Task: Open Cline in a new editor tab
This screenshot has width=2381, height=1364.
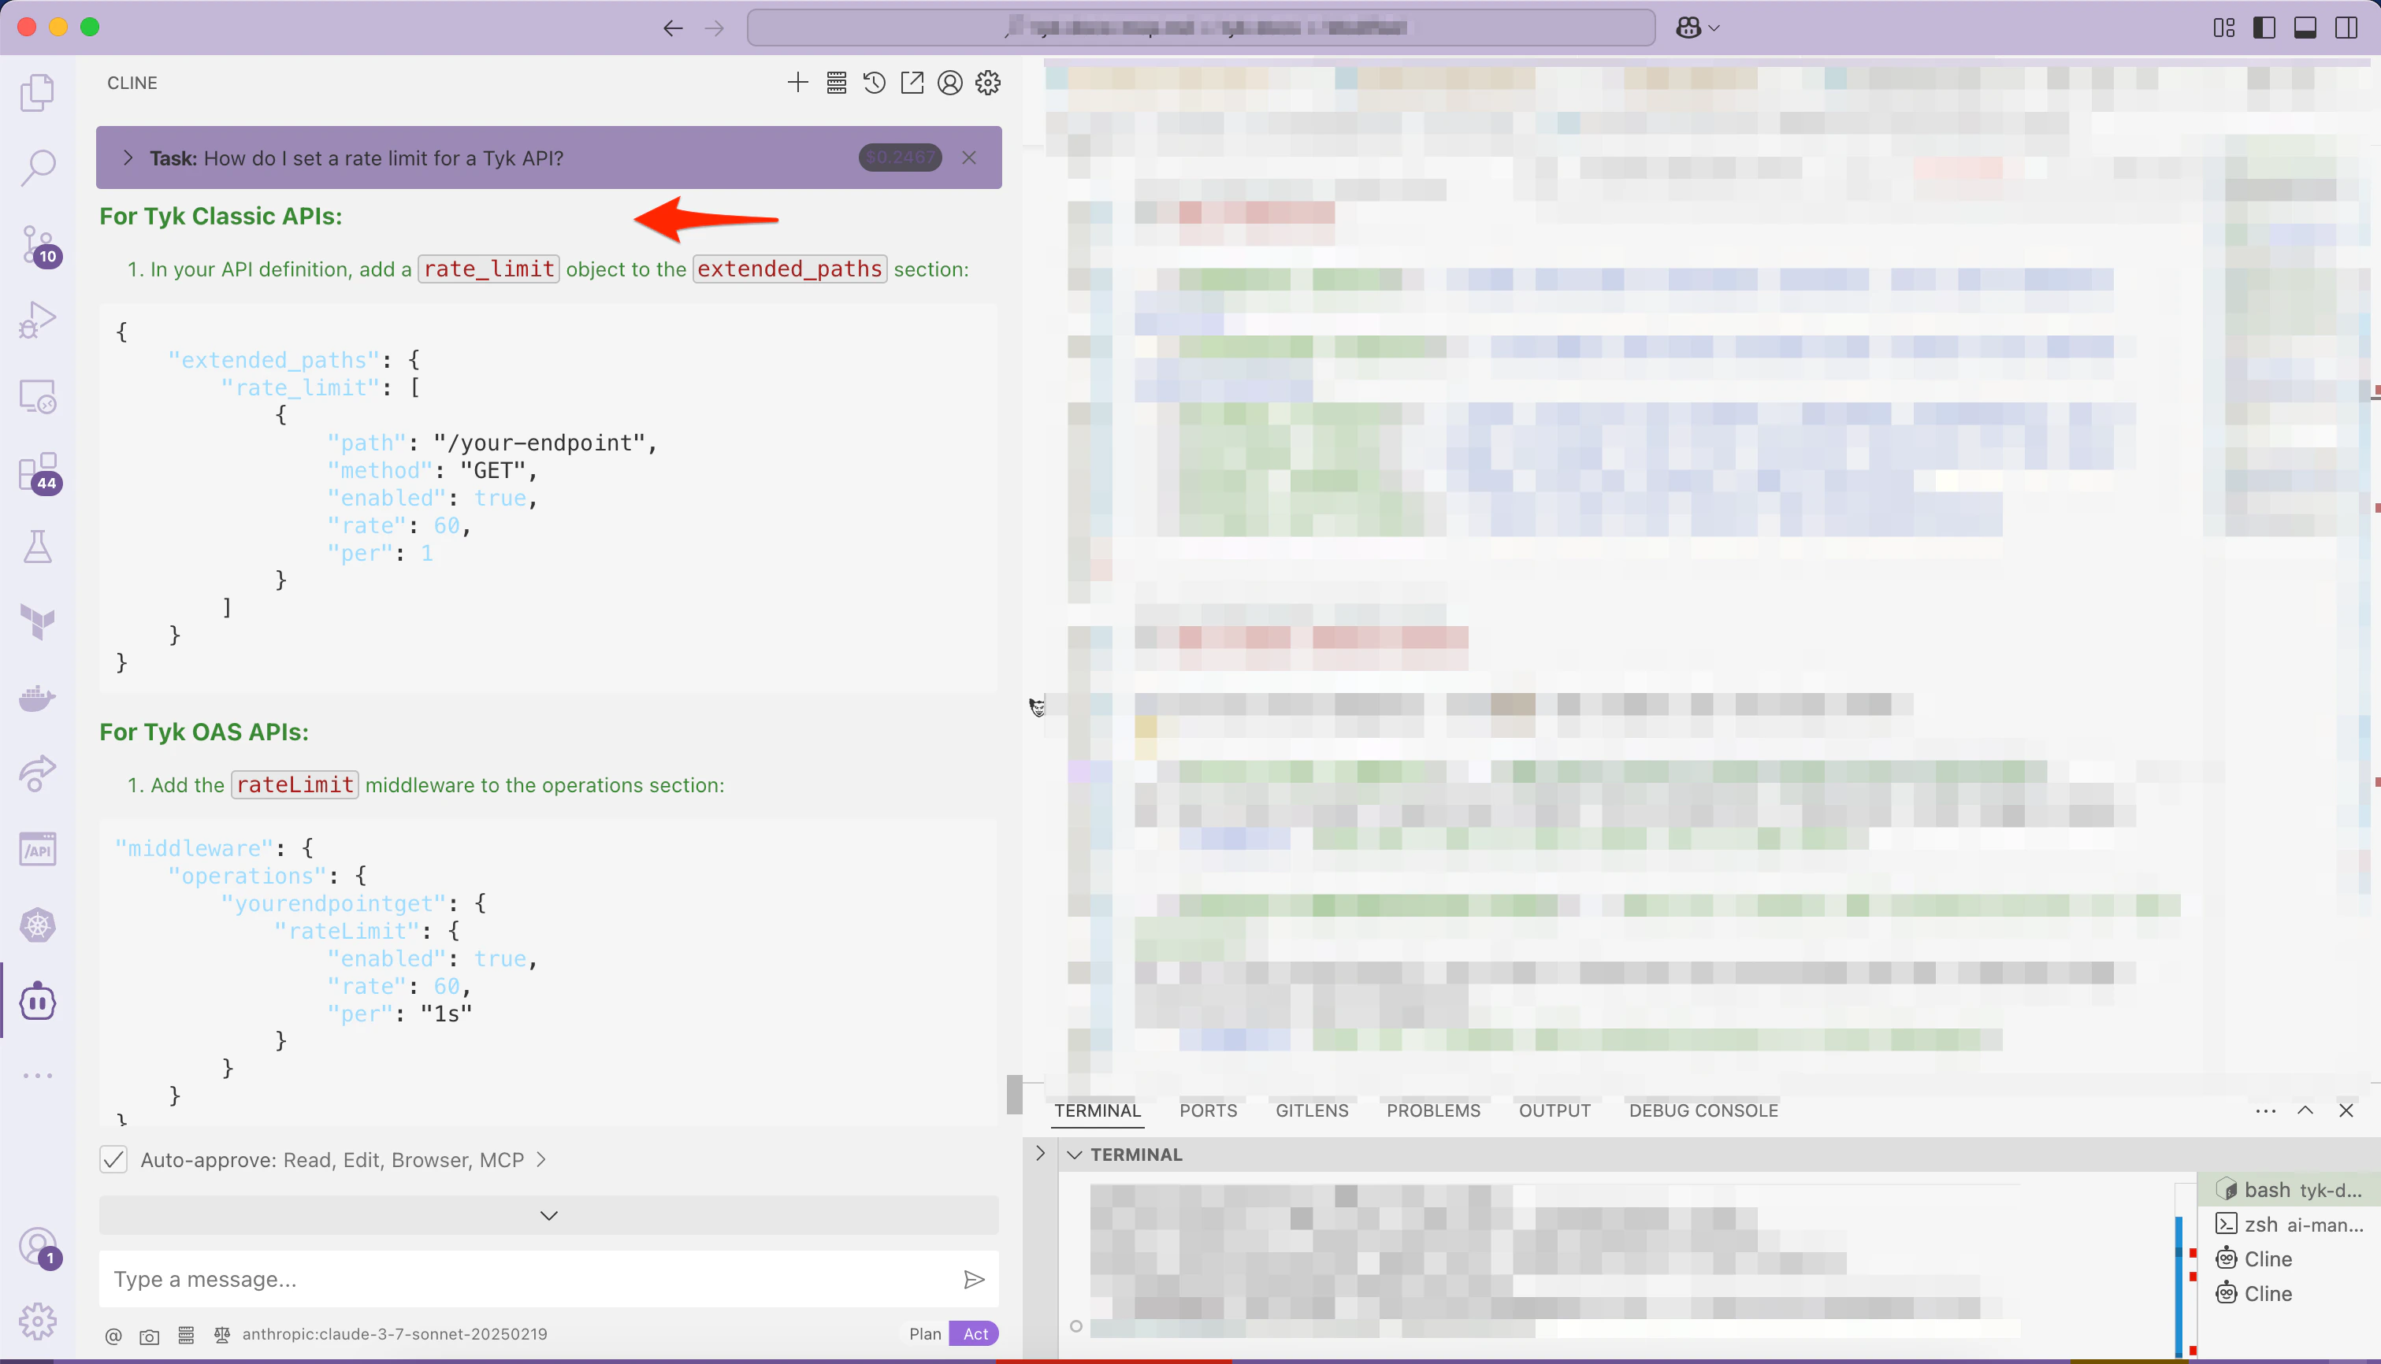Action: click(x=912, y=83)
